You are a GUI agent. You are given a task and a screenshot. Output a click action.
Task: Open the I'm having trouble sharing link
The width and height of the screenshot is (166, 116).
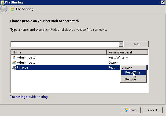click(29, 97)
